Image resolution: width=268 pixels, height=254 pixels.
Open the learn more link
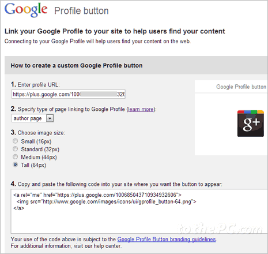tap(141, 109)
